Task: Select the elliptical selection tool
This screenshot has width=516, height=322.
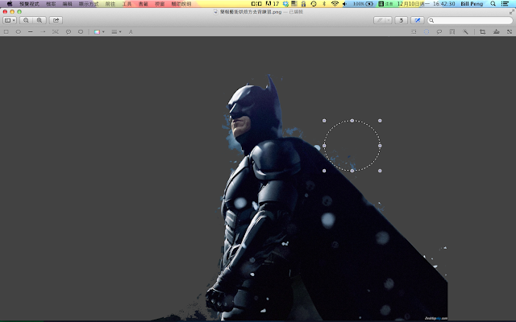Action: [x=427, y=32]
